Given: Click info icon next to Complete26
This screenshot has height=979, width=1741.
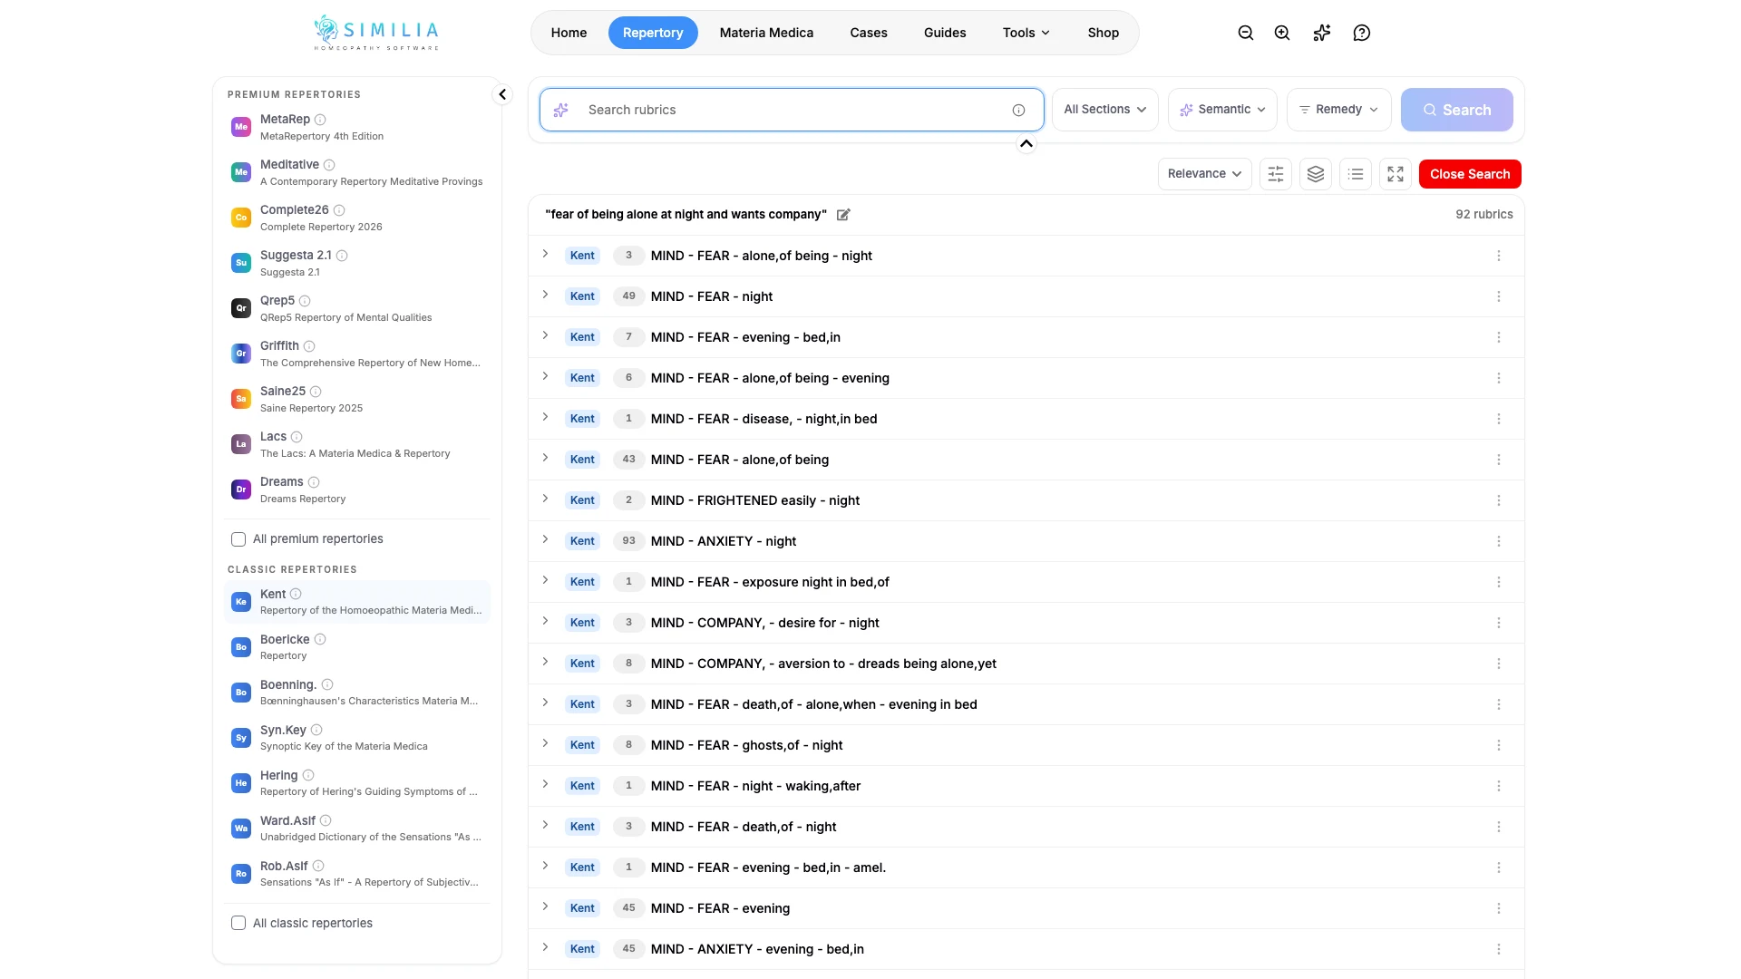Looking at the screenshot, I should [339, 210].
